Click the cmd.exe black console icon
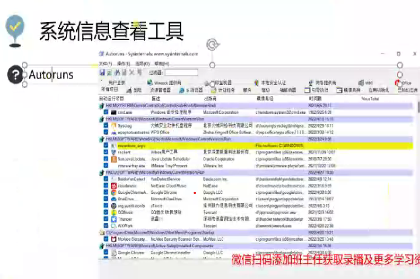Viewport: 420px width, 279px height. (114, 113)
